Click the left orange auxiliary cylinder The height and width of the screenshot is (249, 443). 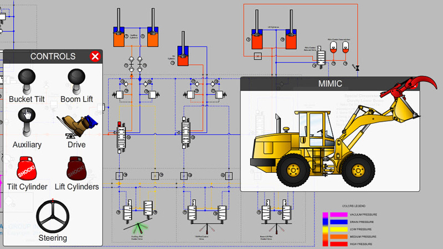point(119,28)
